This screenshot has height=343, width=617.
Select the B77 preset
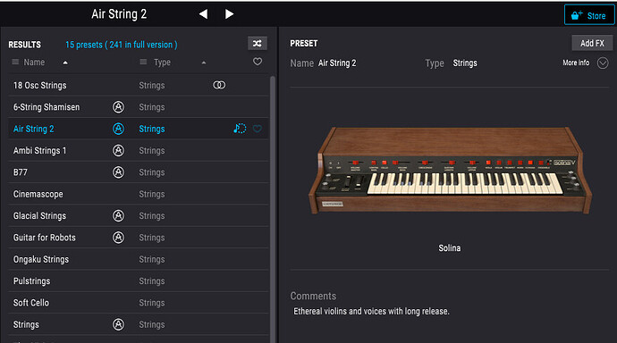[x=20, y=172]
